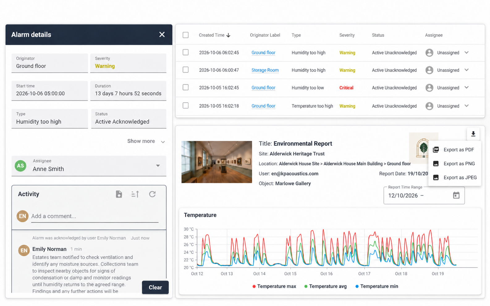The width and height of the screenshot is (490, 306).
Task: Open the Report Time Range calendar icon
Action: [x=456, y=195]
